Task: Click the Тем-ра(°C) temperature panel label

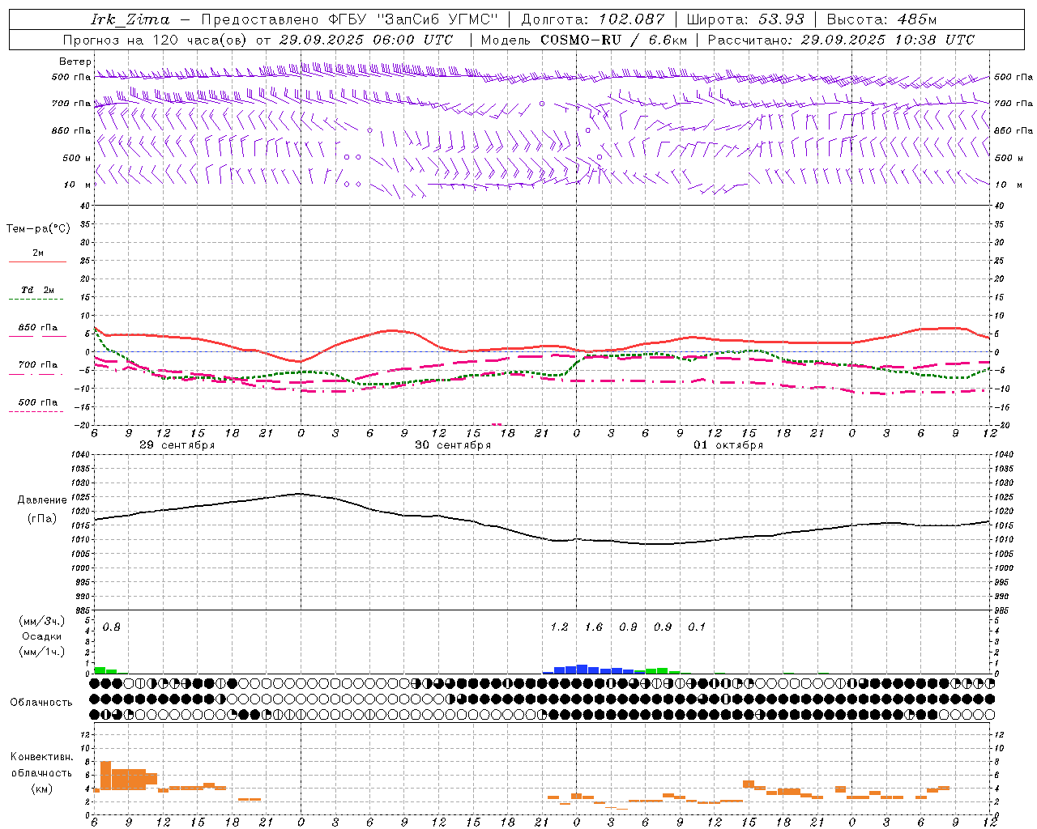Action: [x=38, y=229]
